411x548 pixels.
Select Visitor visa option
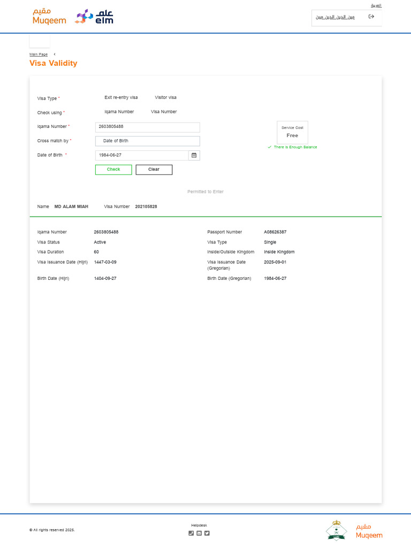click(x=166, y=97)
